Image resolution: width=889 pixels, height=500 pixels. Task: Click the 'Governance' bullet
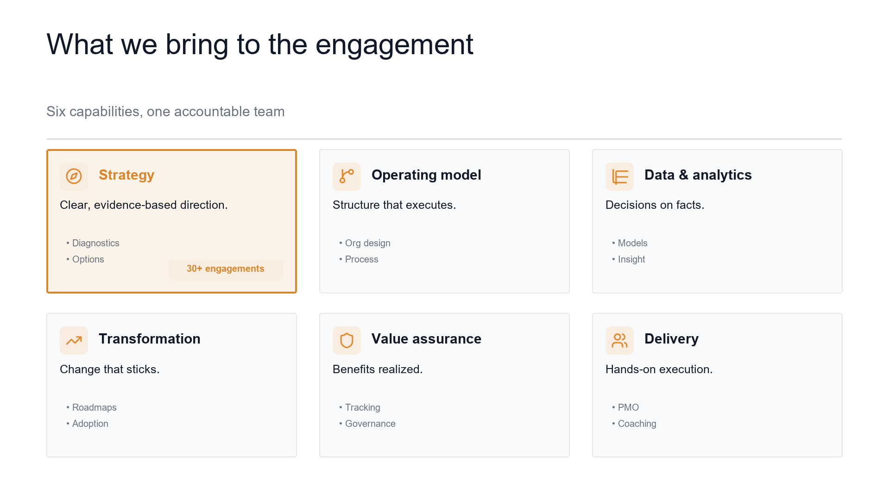(367, 424)
